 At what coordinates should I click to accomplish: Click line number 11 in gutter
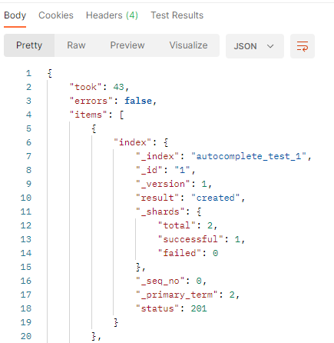[x=26, y=211]
